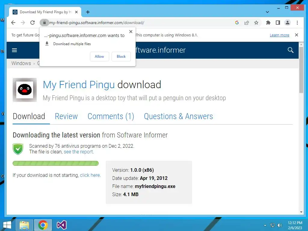Click the browser back arrow

(13, 23)
